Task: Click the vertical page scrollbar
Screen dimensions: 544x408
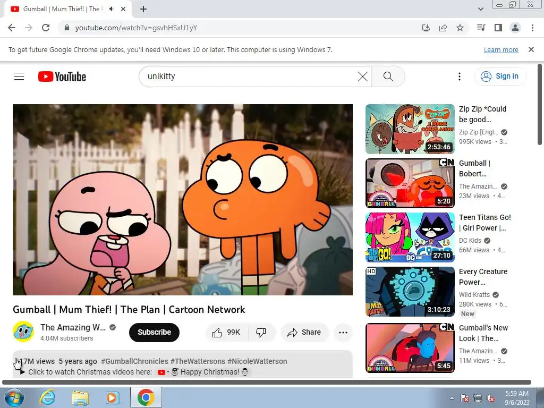Action: (540, 104)
